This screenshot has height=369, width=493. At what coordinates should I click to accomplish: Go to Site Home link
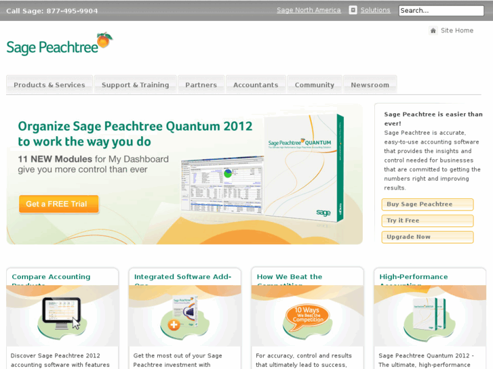[x=457, y=30]
